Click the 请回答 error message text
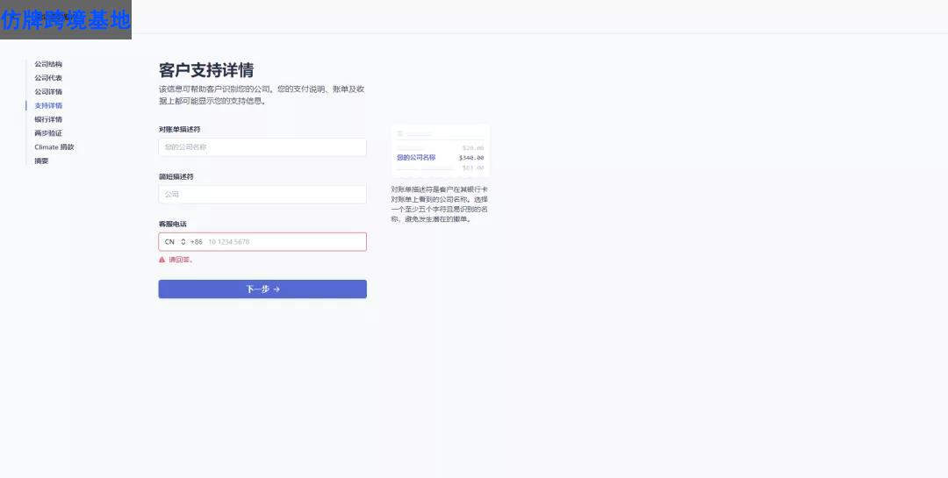 pyautogui.click(x=181, y=260)
